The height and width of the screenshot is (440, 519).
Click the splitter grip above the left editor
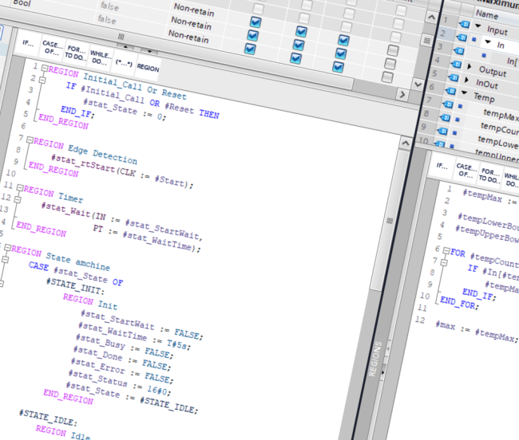(x=121, y=36)
